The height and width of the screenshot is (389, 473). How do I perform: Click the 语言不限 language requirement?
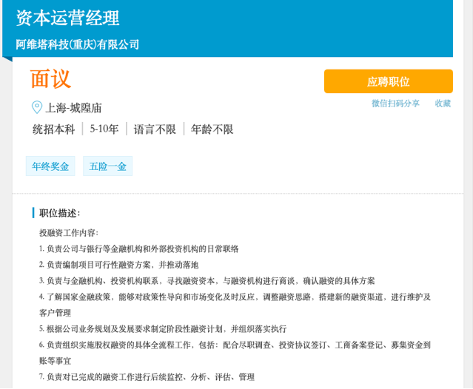click(x=155, y=129)
